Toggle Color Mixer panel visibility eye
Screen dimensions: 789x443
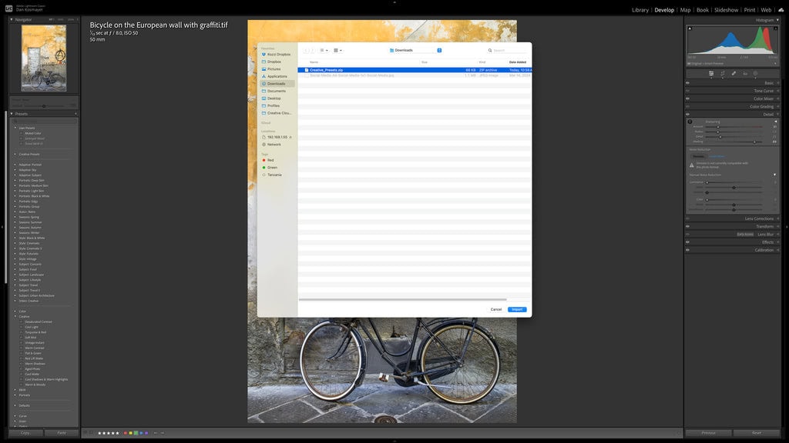[688, 98]
